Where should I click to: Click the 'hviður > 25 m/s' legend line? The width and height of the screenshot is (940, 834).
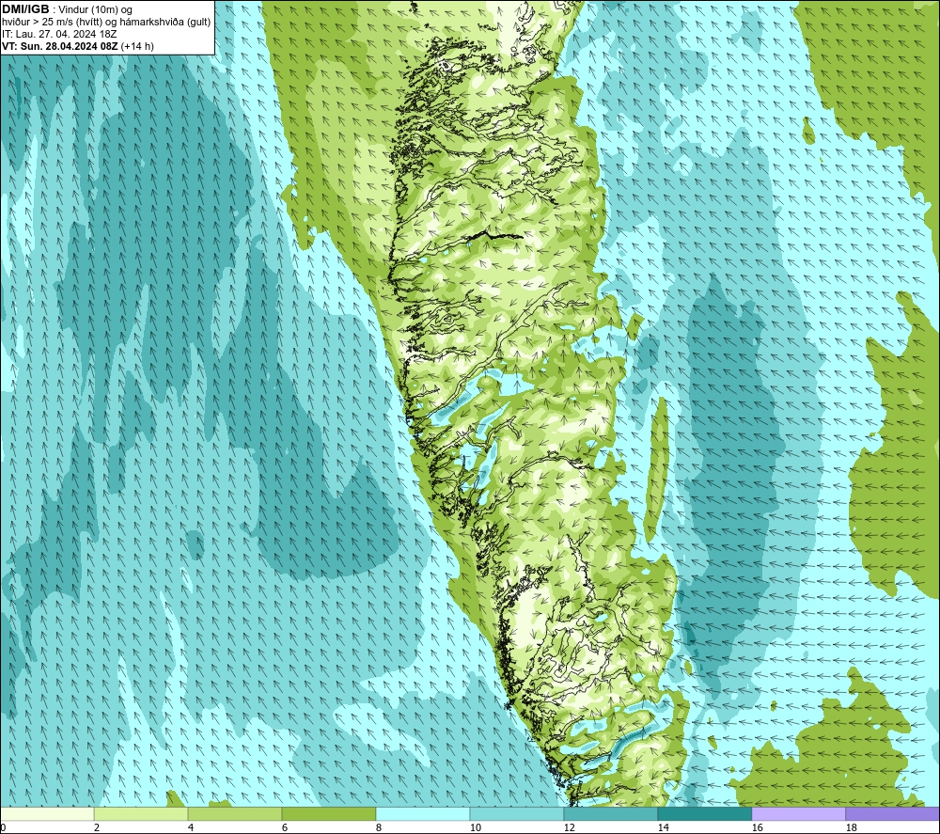106,22
